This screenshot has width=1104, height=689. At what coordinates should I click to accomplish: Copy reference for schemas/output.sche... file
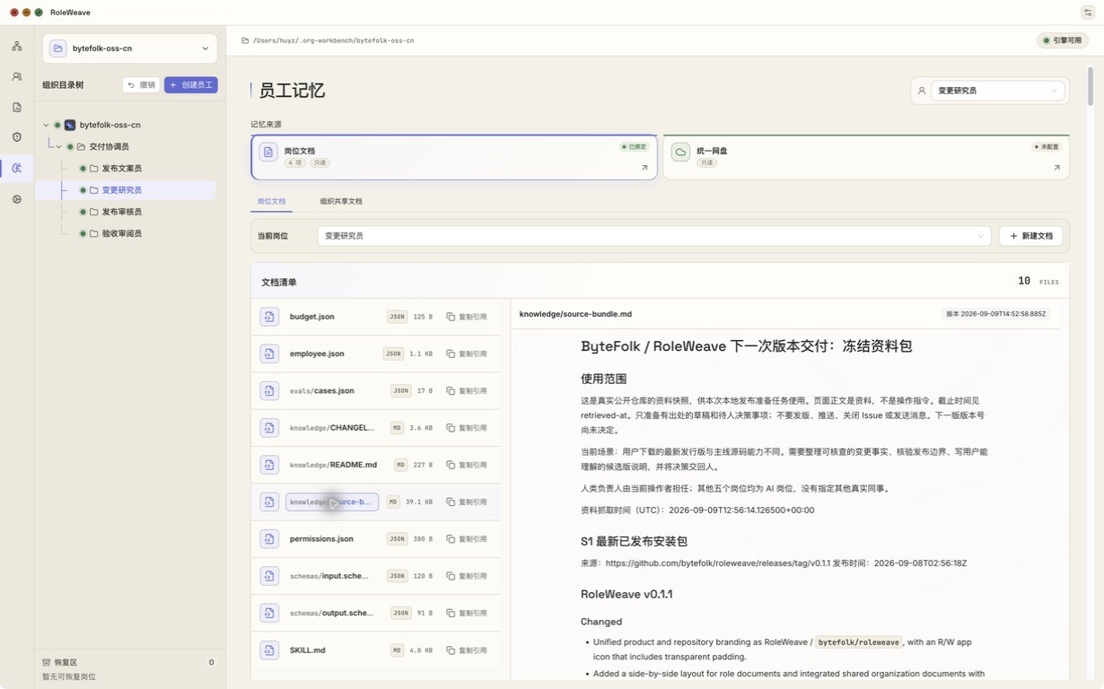click(x=467, y=613)
